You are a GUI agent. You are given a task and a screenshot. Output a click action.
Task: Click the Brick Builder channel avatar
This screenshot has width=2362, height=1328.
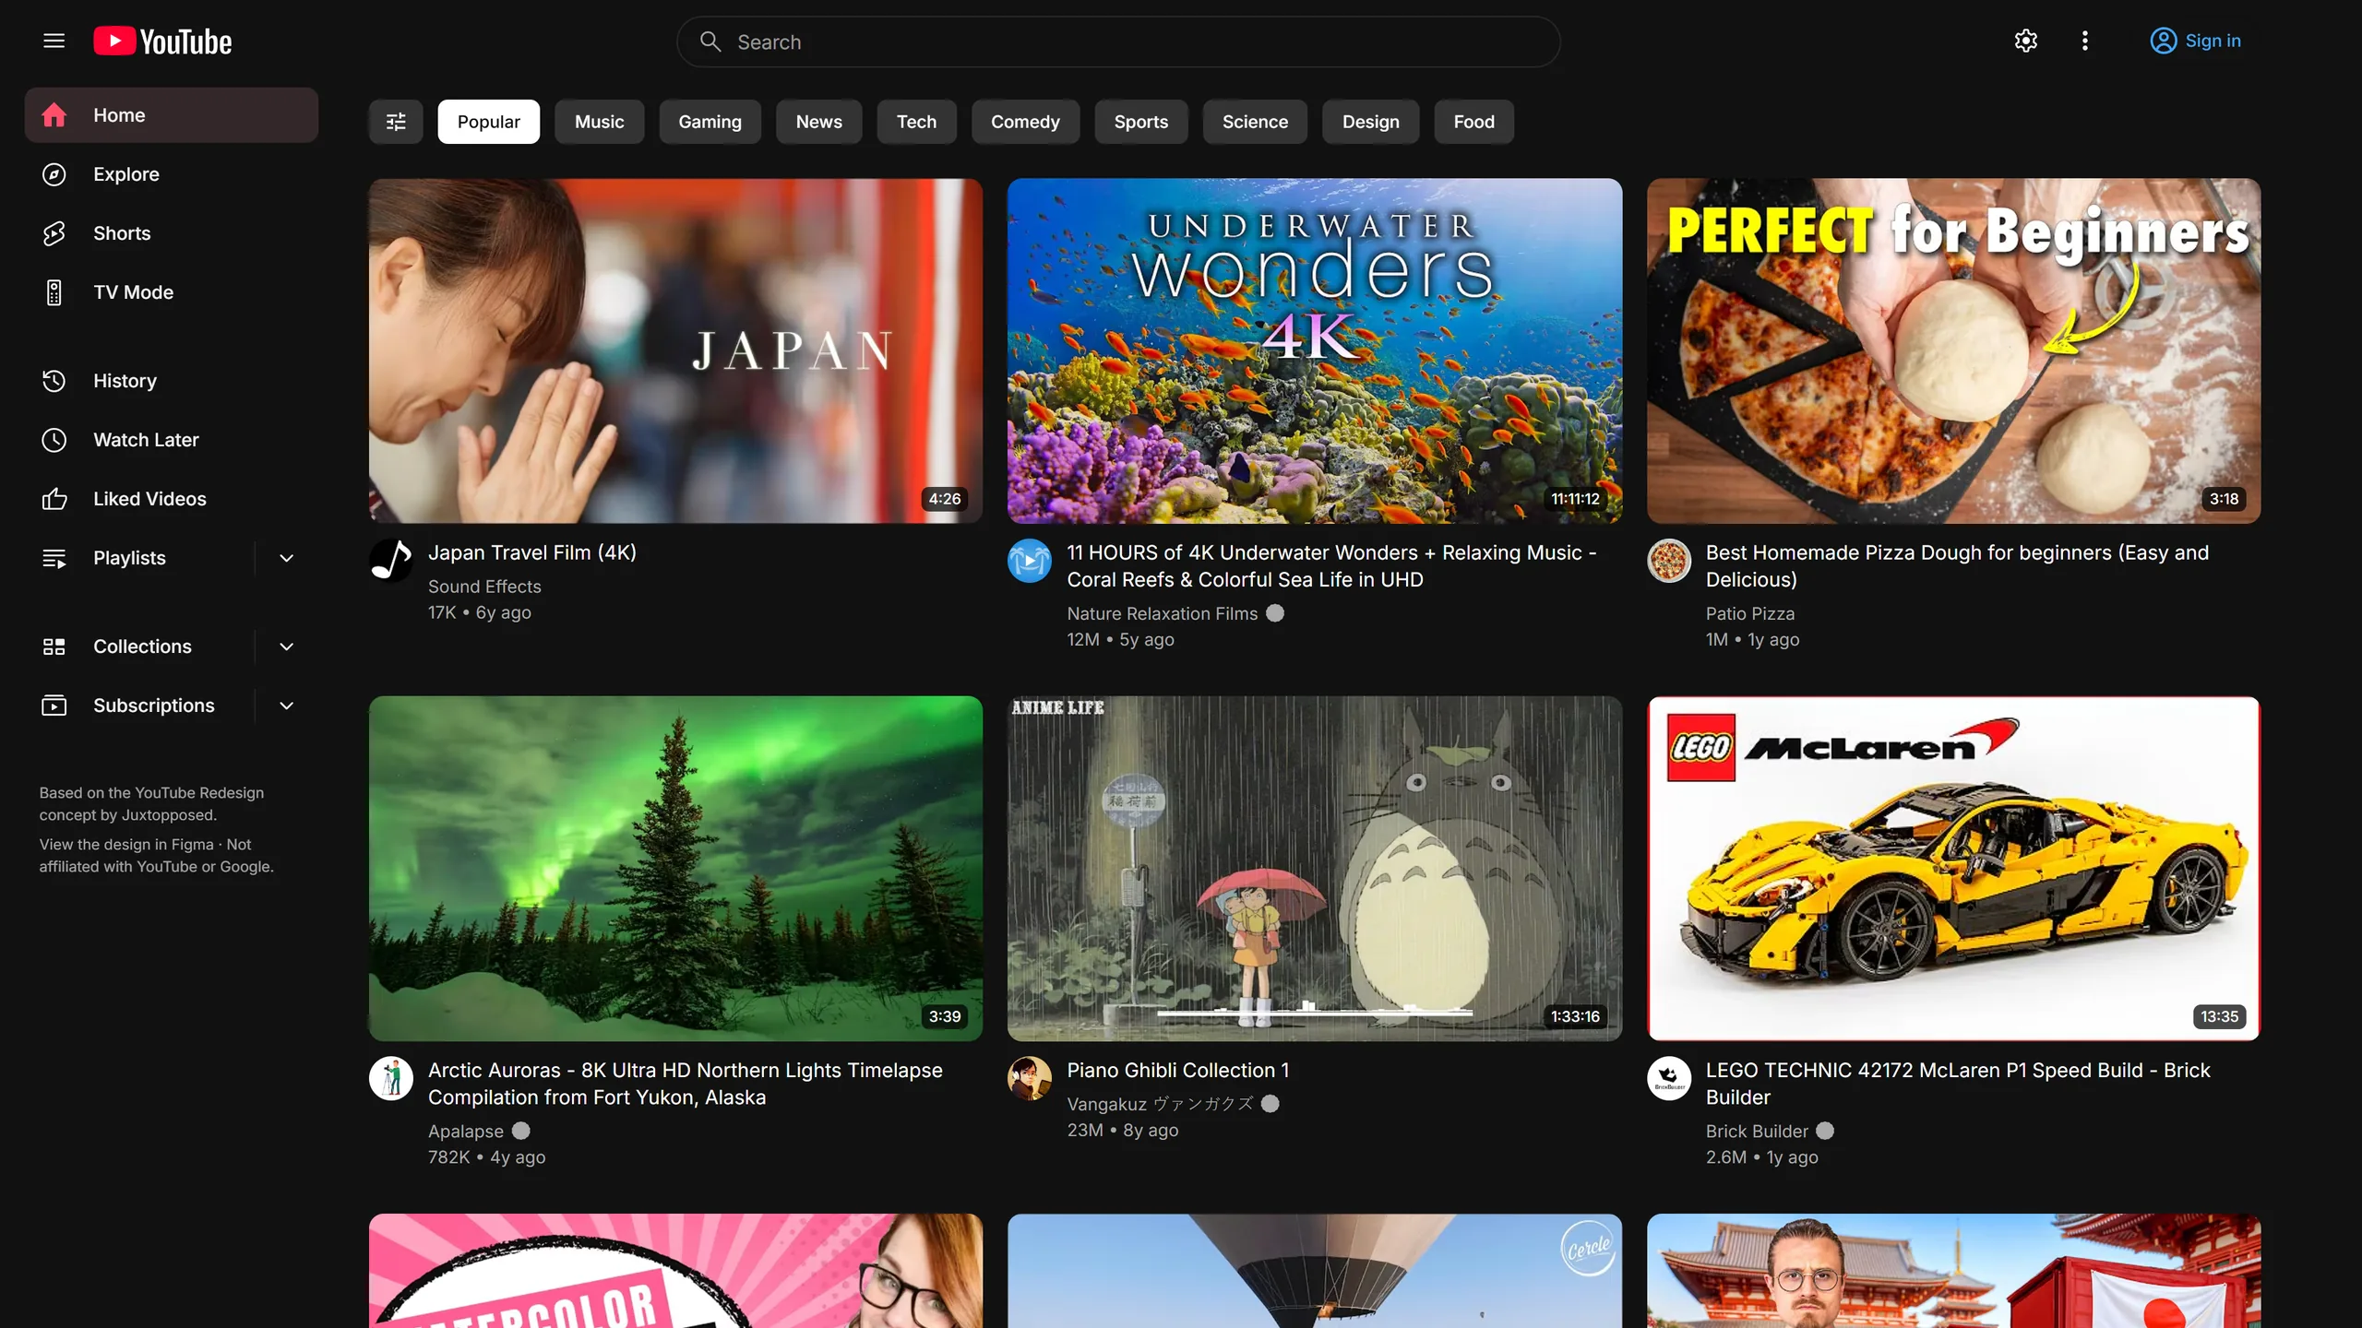(1669, 1078)
